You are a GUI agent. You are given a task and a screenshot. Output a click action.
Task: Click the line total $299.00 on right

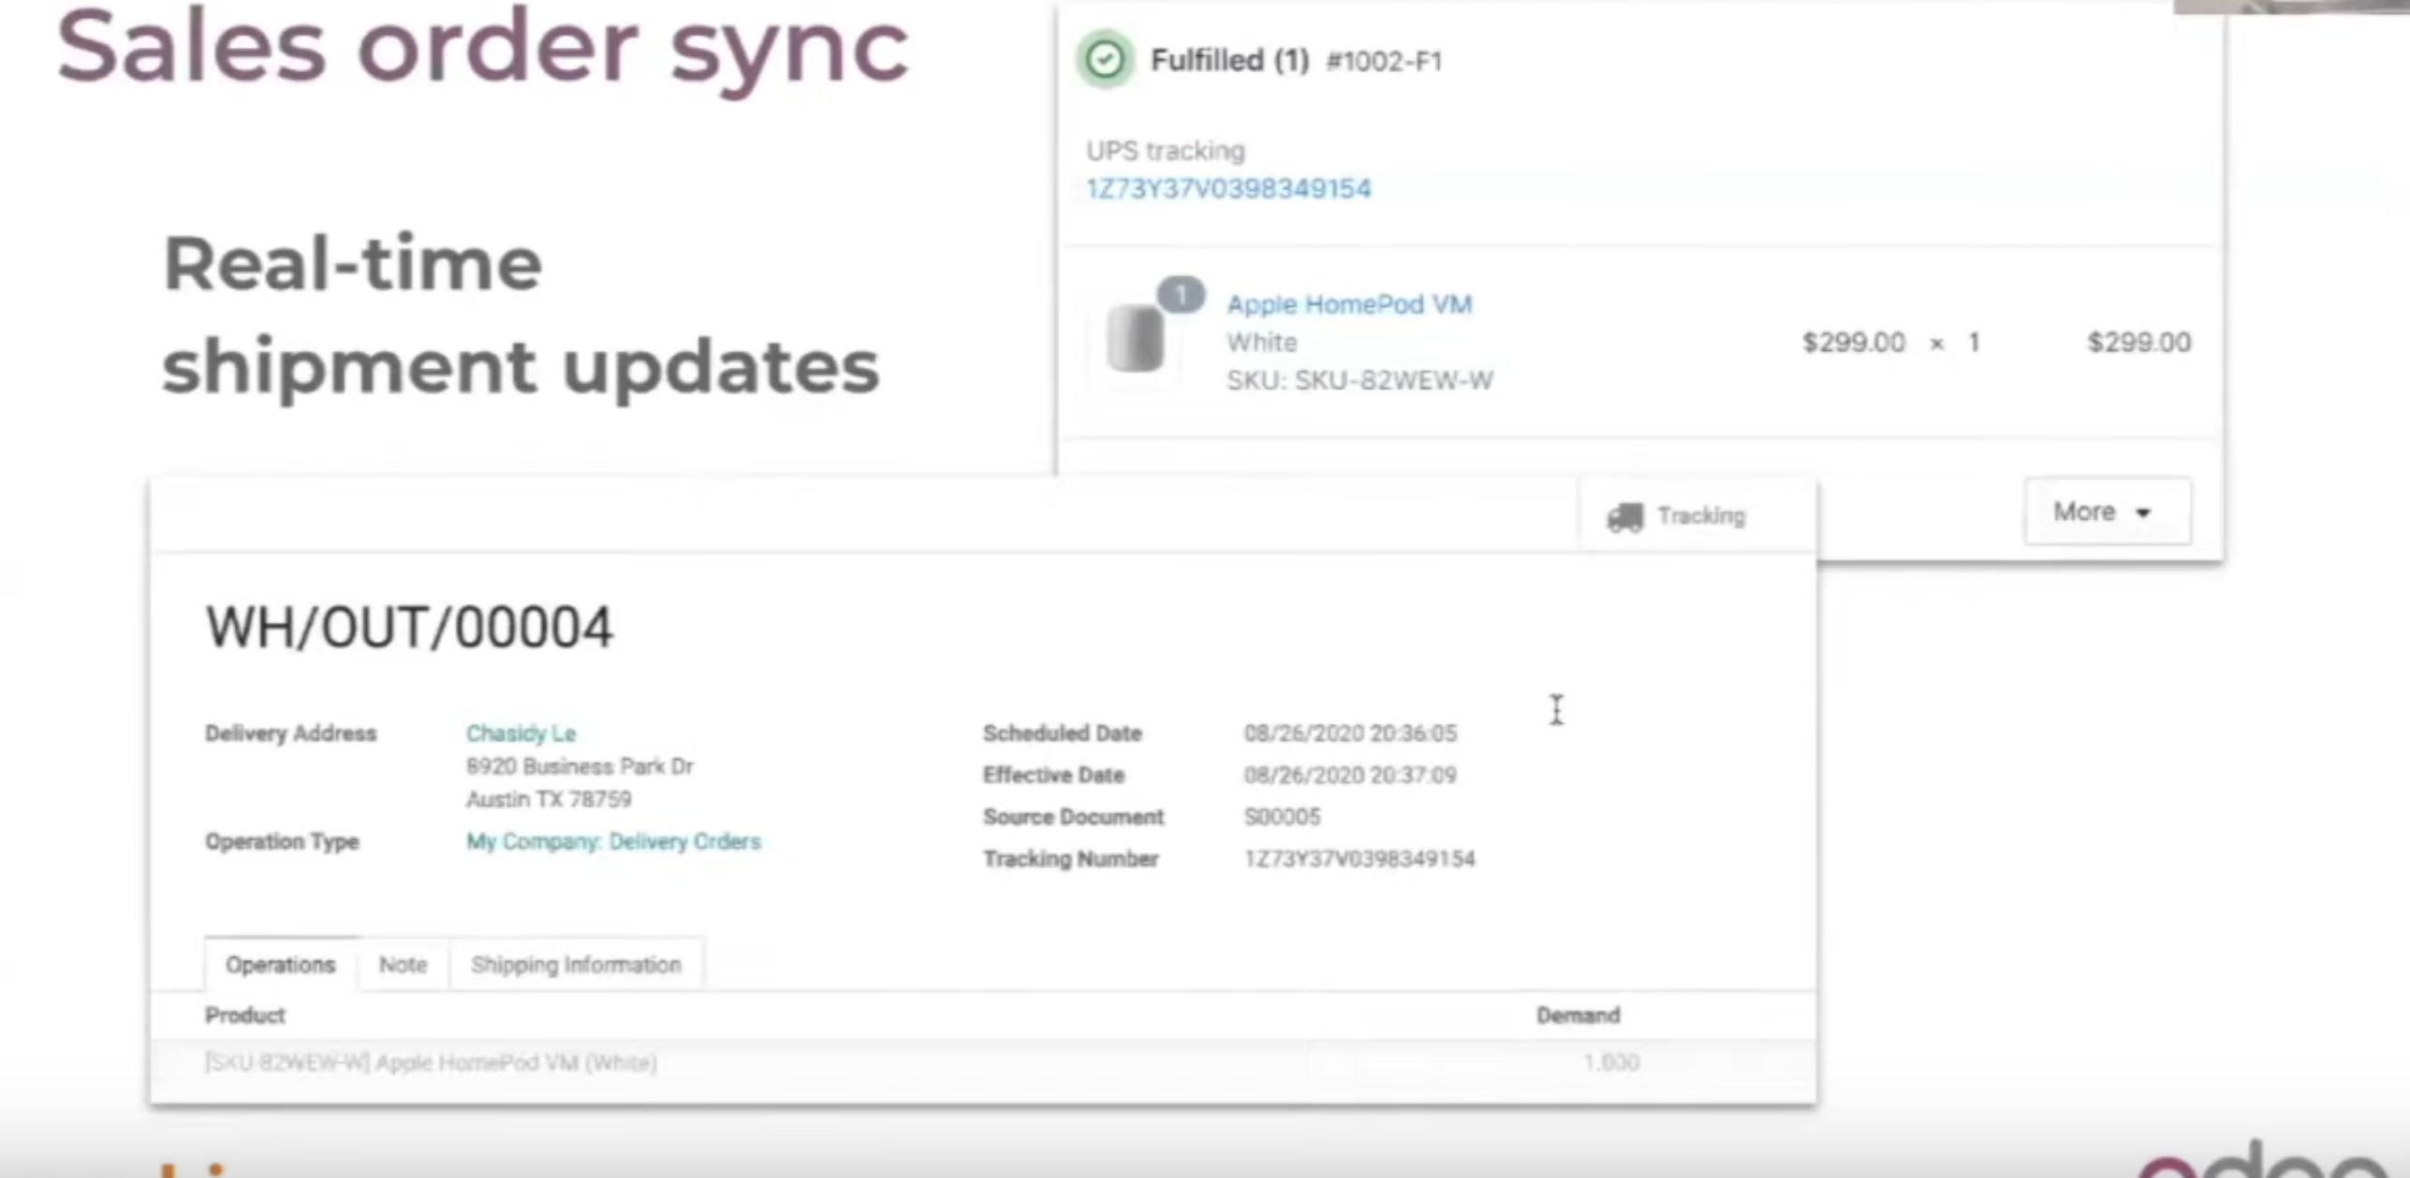click(2139, 343)
